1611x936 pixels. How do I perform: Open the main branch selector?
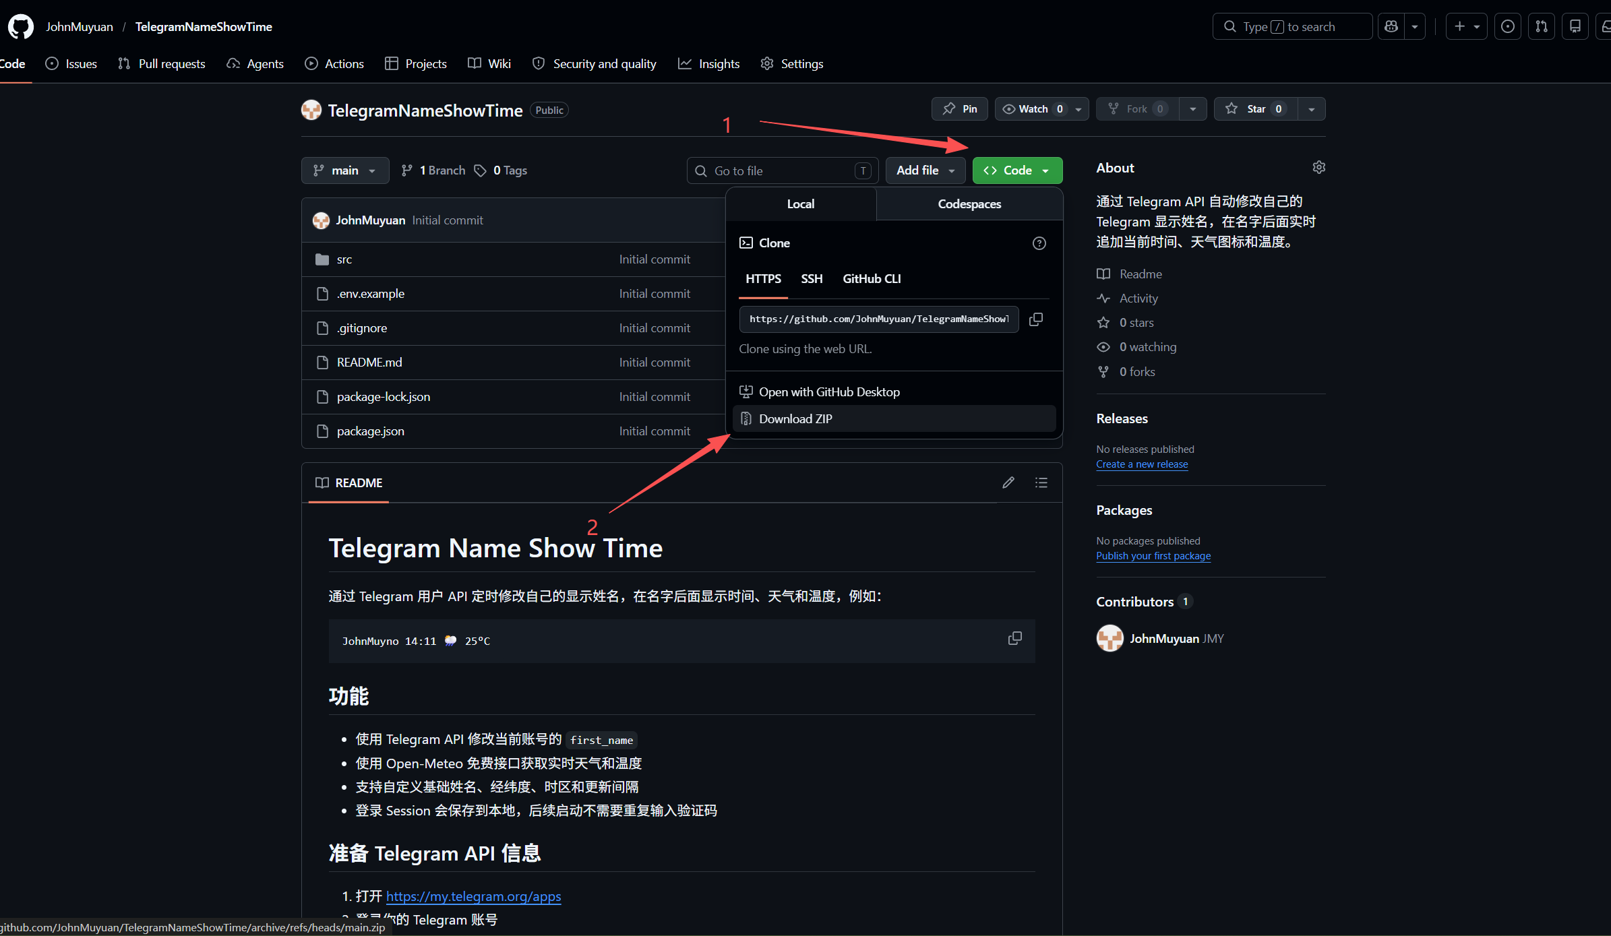345,170
